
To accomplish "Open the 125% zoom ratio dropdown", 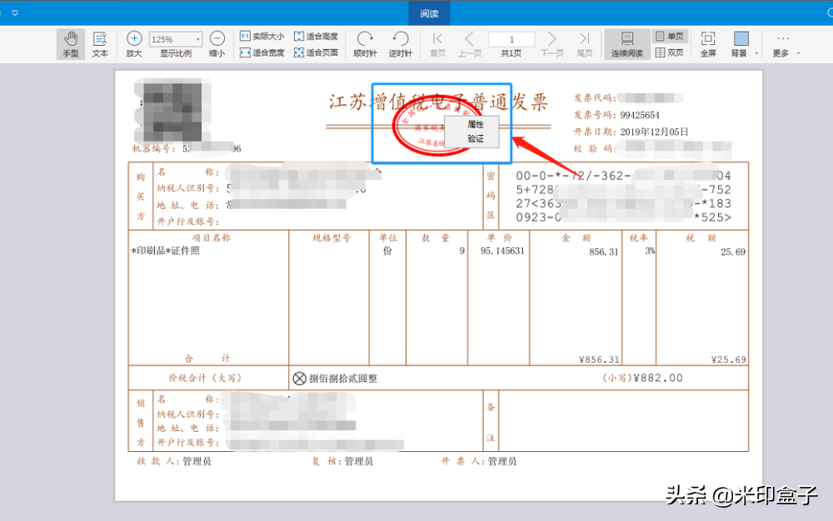I will coord(197,39).
